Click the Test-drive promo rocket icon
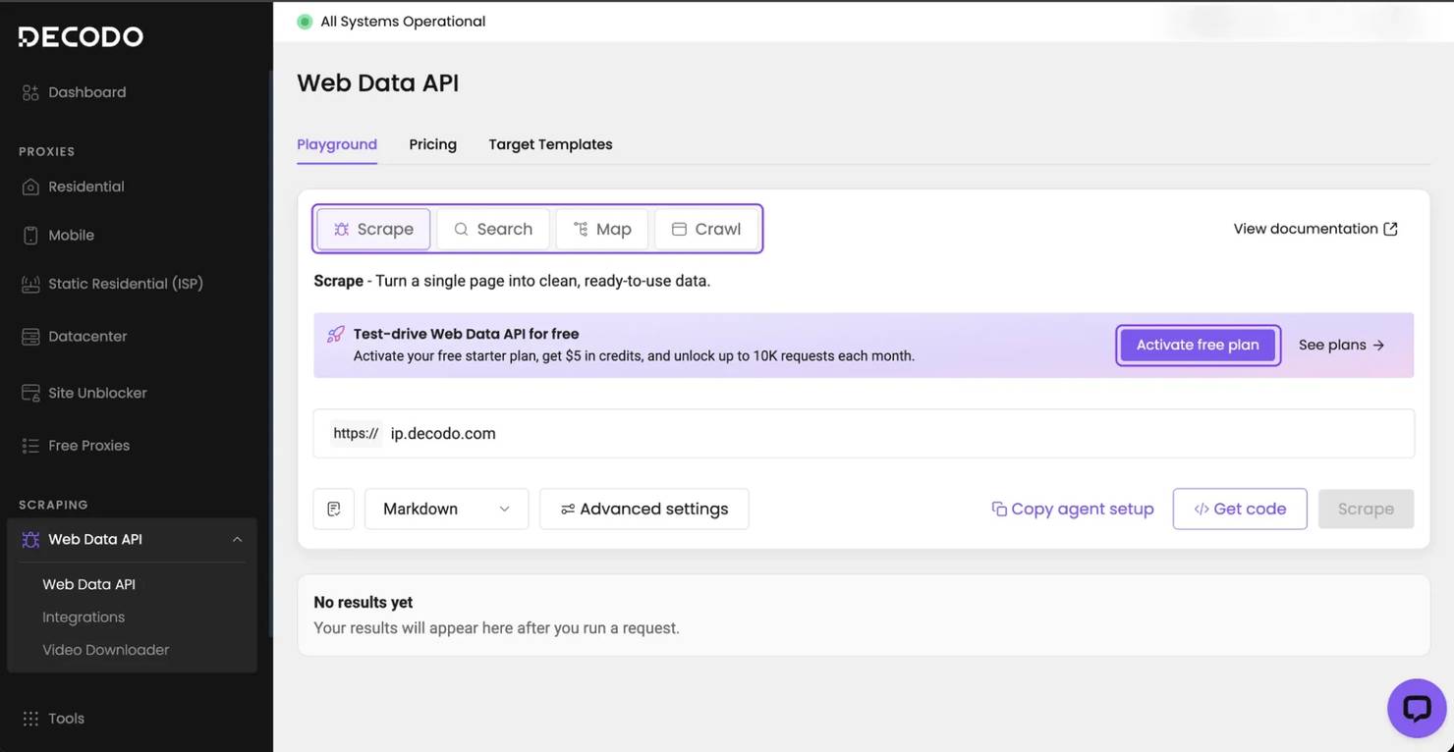The height and width of the screenshot is (752, 1454). 335,335
